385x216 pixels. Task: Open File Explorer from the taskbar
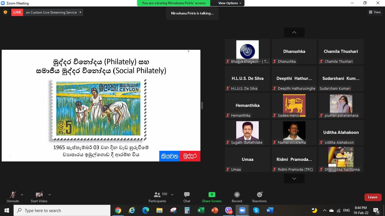(x=160, y=210)
